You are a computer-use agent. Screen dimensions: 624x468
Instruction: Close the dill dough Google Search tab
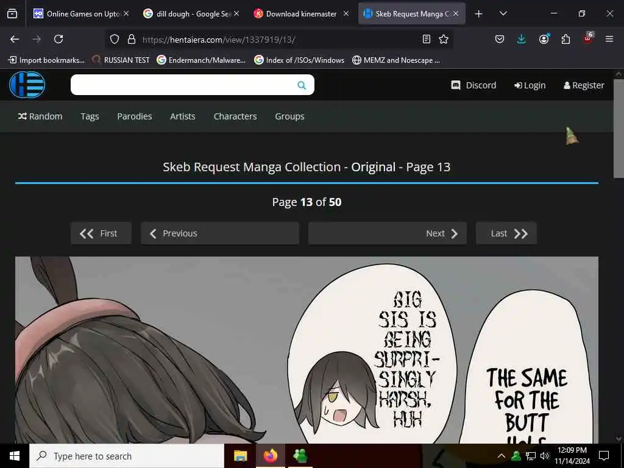236,13
